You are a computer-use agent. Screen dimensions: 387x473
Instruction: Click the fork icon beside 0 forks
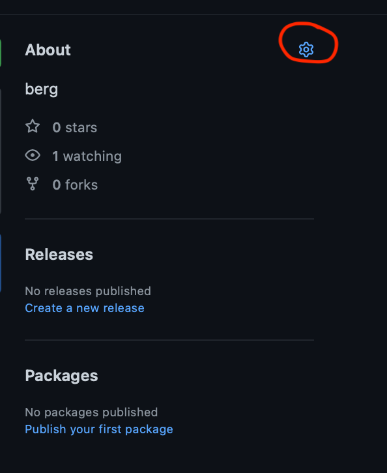[x=33, y=184]
